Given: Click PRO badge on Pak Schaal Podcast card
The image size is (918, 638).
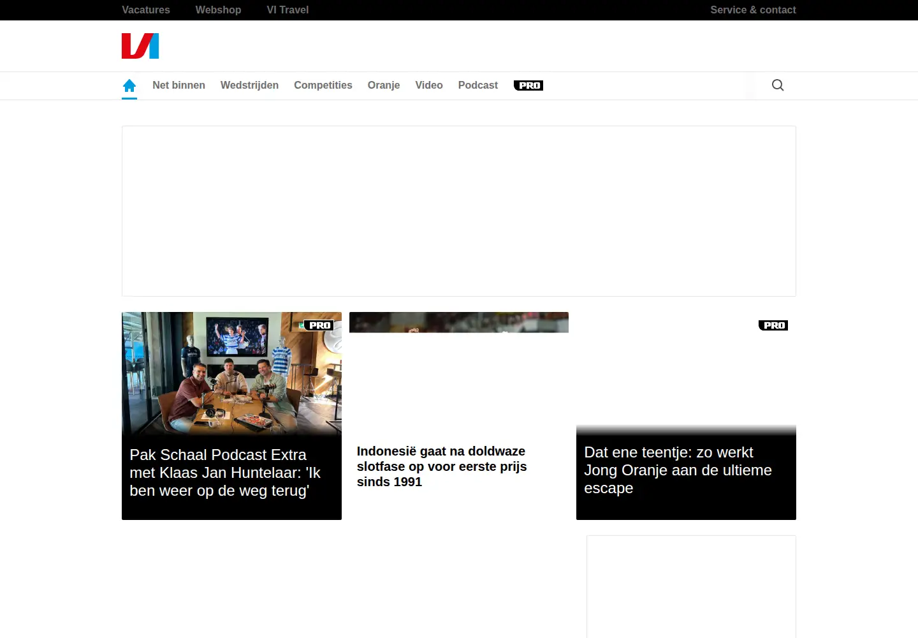Looking at the screenshot, I should pyautogui.click(x=319, y=325).
